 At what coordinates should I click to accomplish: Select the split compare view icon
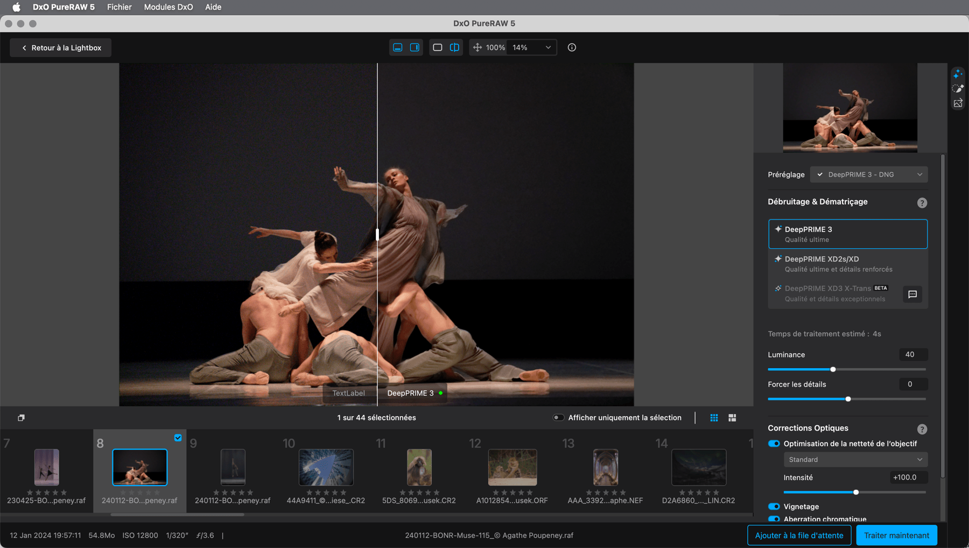click(x=455, y=47)
